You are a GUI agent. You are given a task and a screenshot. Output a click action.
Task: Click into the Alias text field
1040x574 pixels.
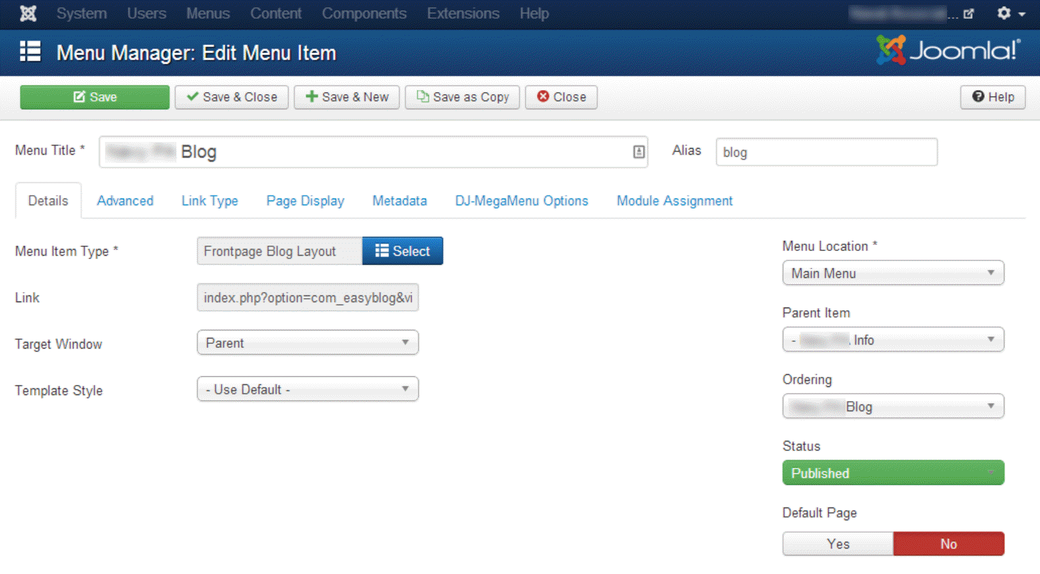pos(826,152)
